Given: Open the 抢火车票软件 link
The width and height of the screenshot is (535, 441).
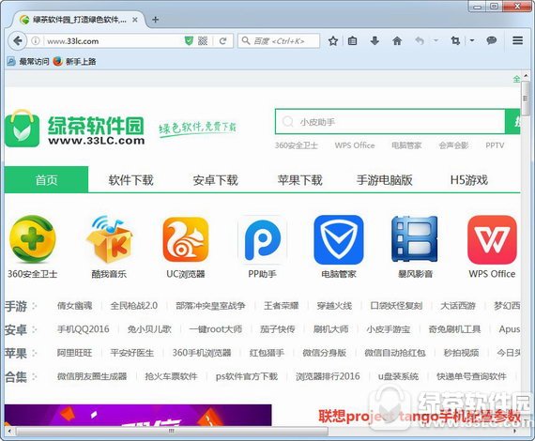Looking at the screenshot, I should point(171,376).
